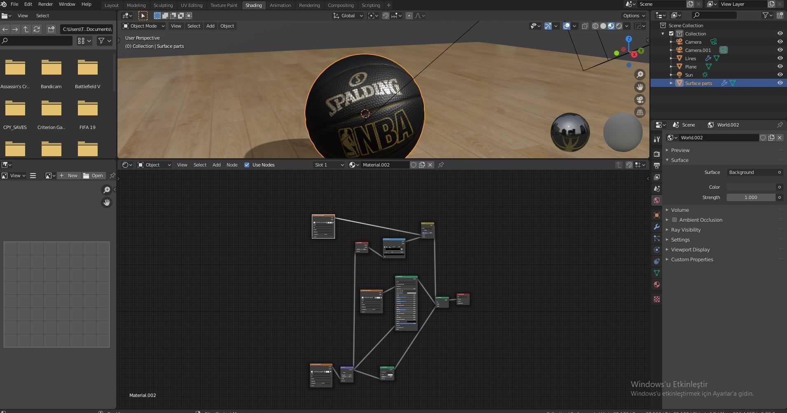Open the View Layer properties tab
This screenshot has height=413, width=787.
(x=656, y=177)
